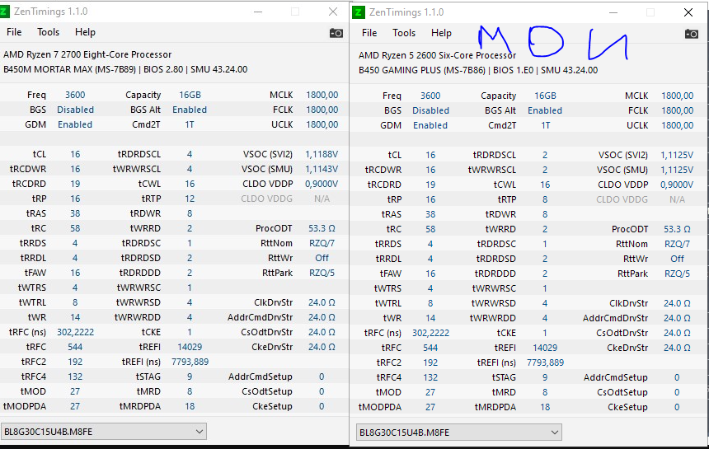Expand BL8G30C15U4B.M8FE module dropdown in left window

(x=104, y=432)
